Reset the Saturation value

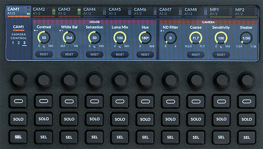[x=95, y=55]
